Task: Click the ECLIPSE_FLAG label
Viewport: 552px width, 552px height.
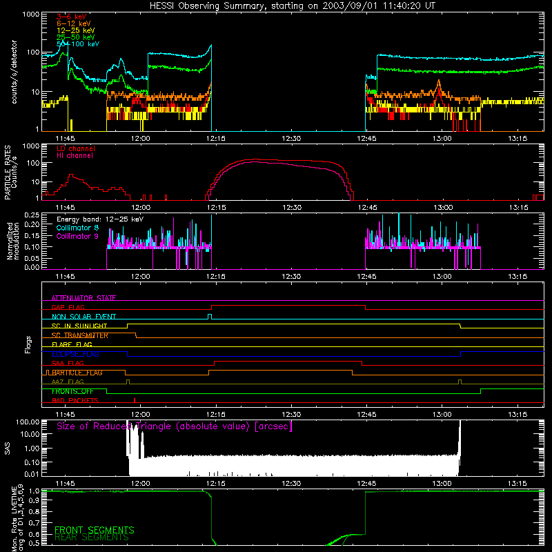Action: click(75, 354)
